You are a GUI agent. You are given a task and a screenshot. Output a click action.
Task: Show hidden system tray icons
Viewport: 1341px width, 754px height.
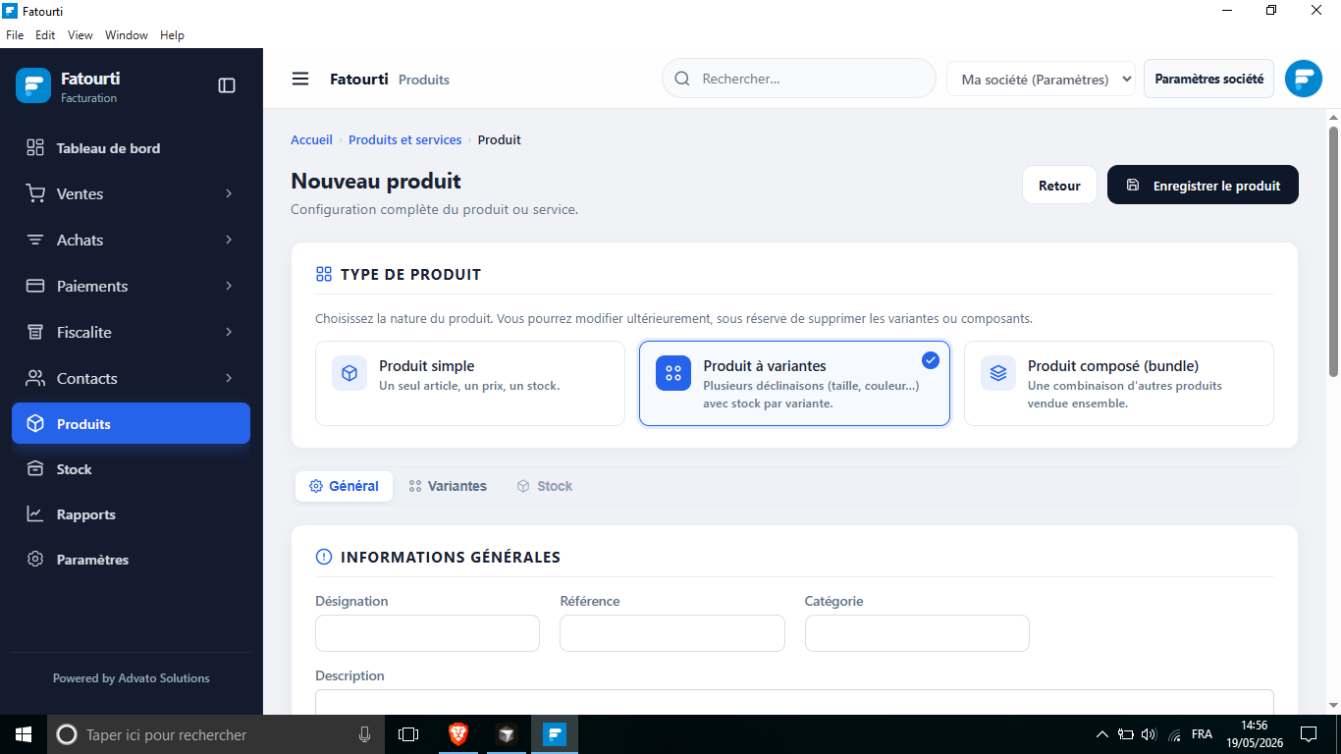(x=1101, y=733)
